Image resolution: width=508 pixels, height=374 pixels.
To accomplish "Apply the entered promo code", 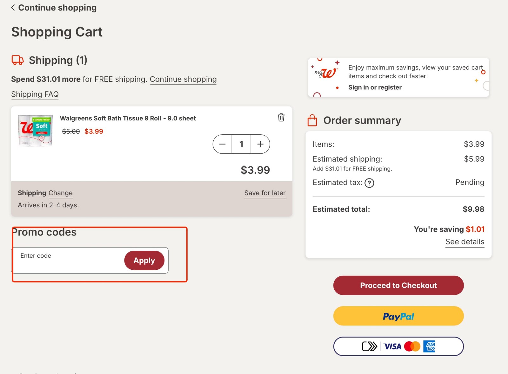I will click(x=144, y=260).
